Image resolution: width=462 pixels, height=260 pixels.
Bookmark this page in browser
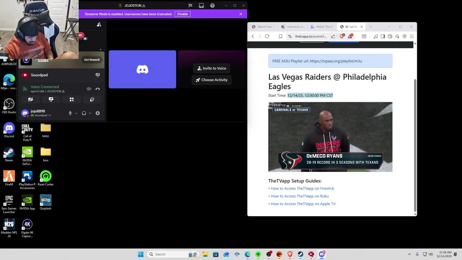point(280,36)
